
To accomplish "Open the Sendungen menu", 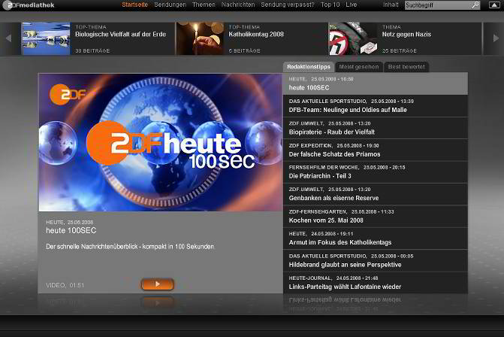I will 170,5.
